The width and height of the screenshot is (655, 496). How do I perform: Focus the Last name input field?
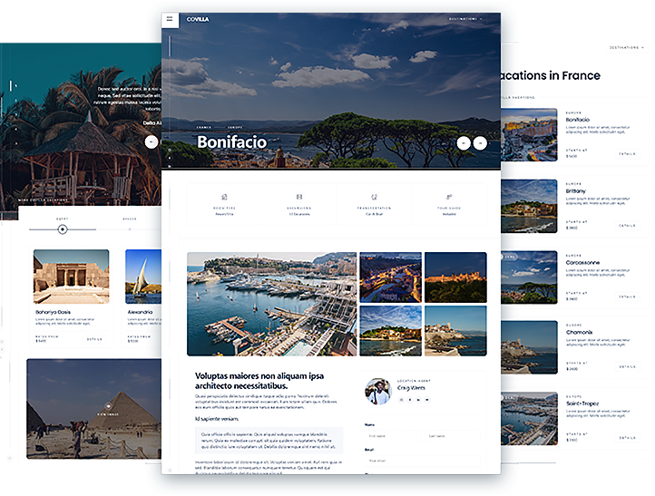[x=453, y=436]
